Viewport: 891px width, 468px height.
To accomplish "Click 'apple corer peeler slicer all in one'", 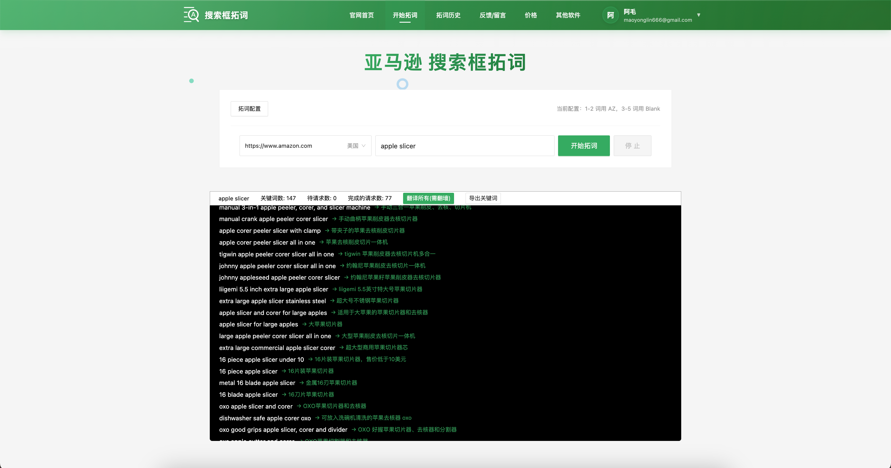I will pyautogui.click(x=267, y=243).
